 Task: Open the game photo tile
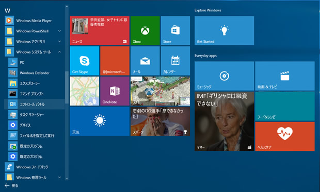click(x=160, y=91)
